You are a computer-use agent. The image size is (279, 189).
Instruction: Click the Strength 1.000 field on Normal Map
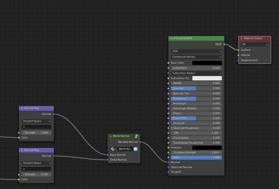coord(36,133)
